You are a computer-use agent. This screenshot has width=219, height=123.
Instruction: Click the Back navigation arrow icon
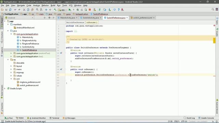point(46,10)
